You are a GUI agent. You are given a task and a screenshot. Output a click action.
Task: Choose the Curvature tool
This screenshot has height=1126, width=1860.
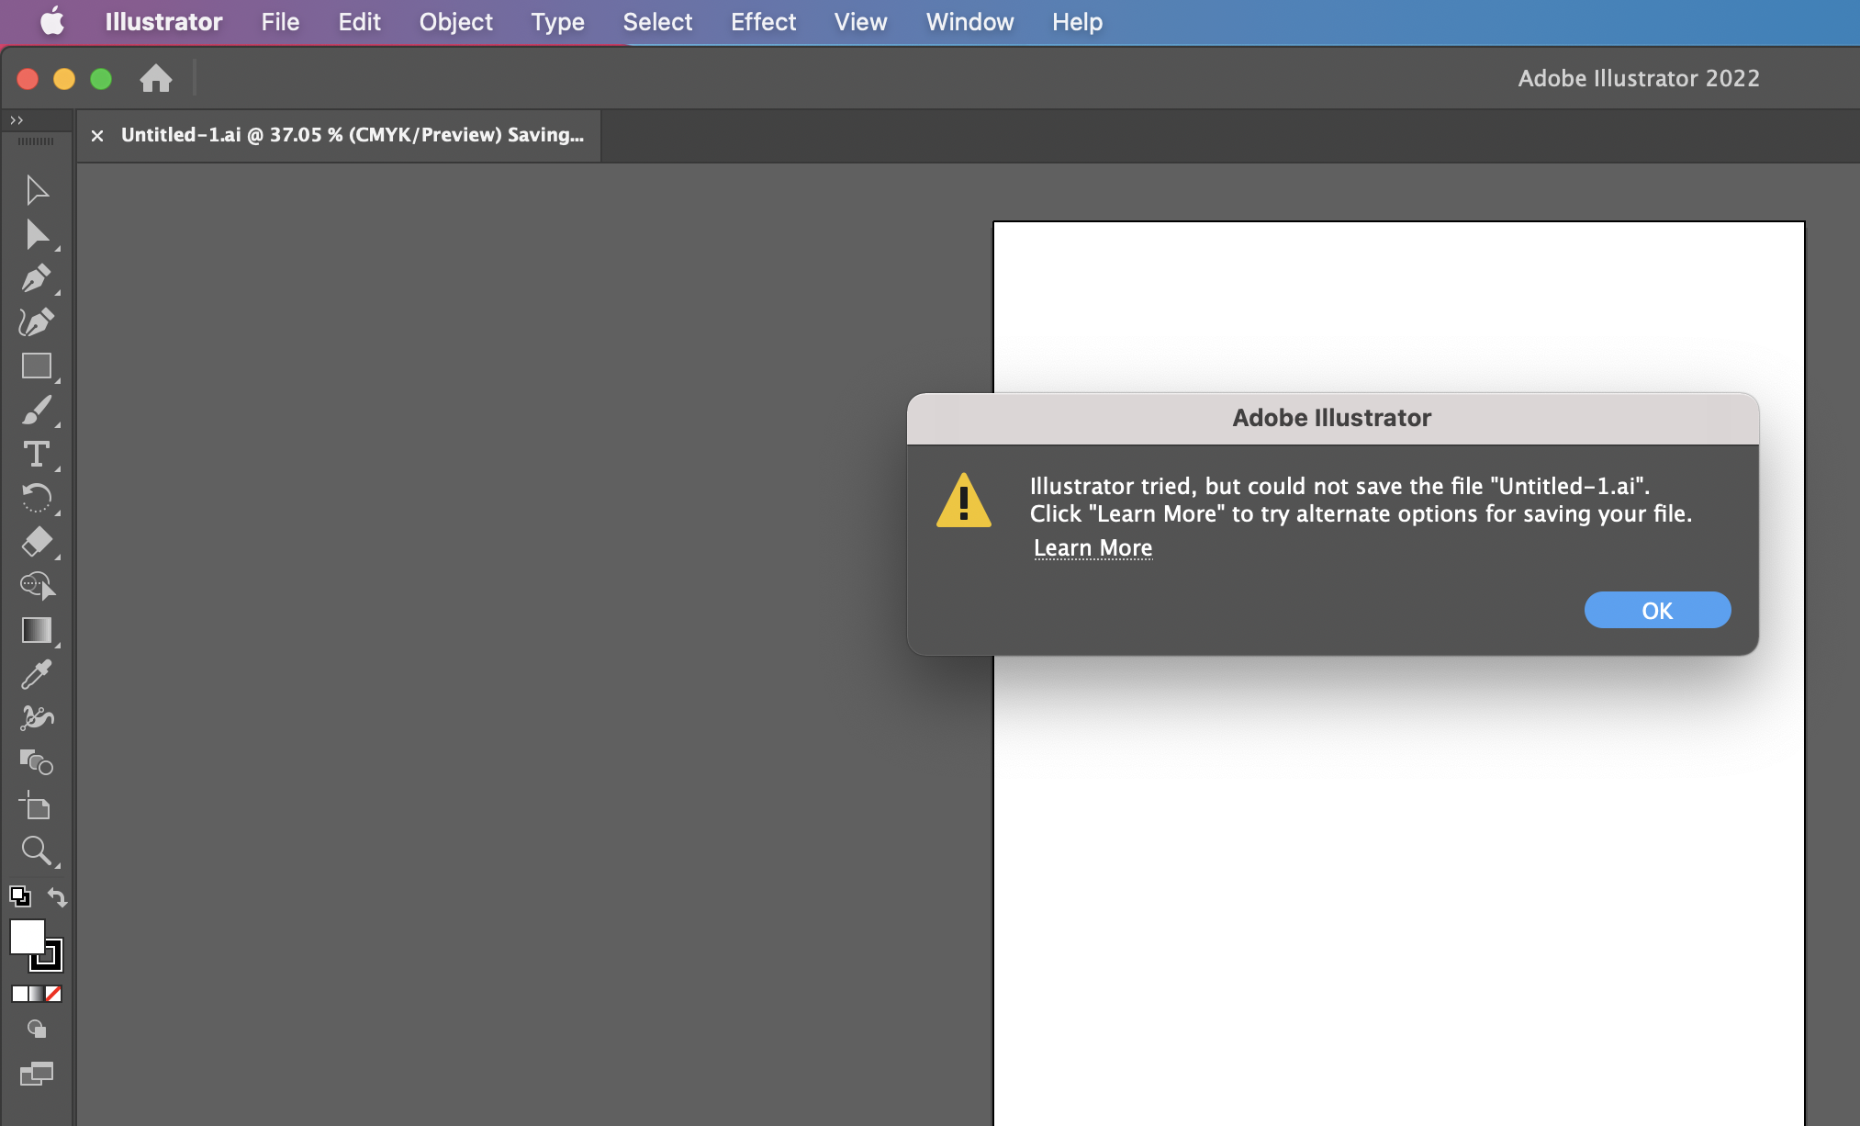point(37,322)
